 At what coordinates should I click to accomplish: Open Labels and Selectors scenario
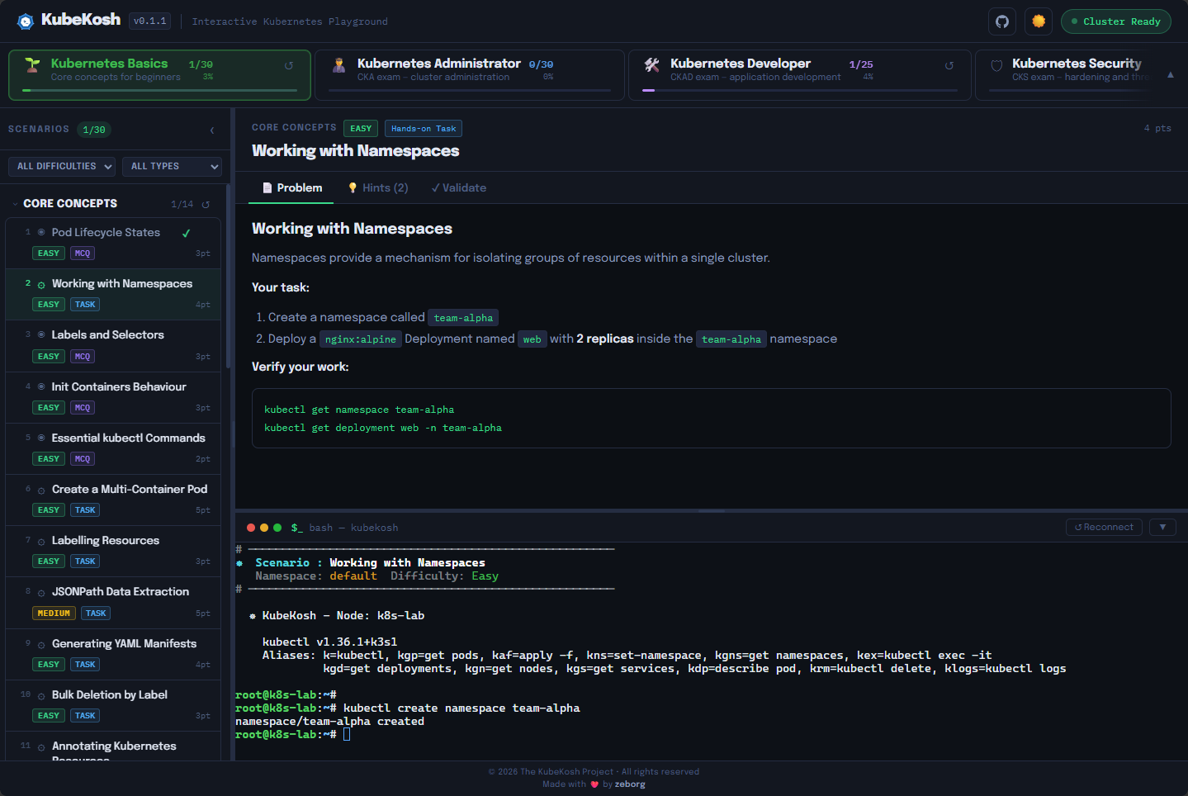click(113, 346)
